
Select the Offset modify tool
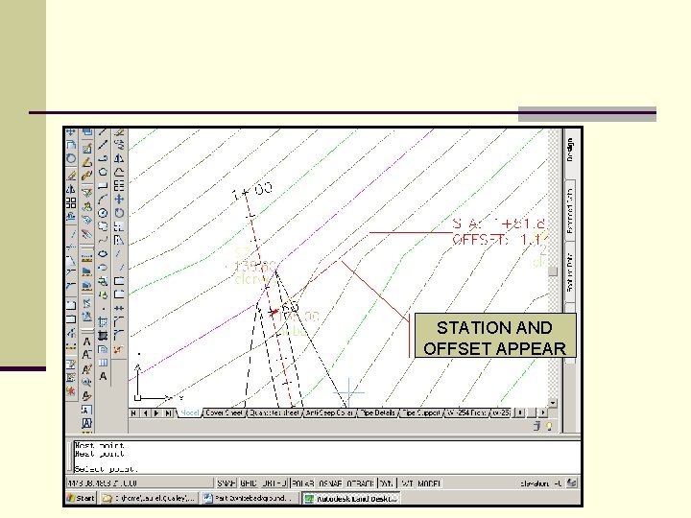coord(119,172)
